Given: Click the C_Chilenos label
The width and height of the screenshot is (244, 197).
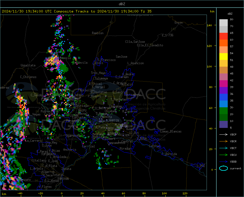Looking at the screenshot, I should click(28, 77).
